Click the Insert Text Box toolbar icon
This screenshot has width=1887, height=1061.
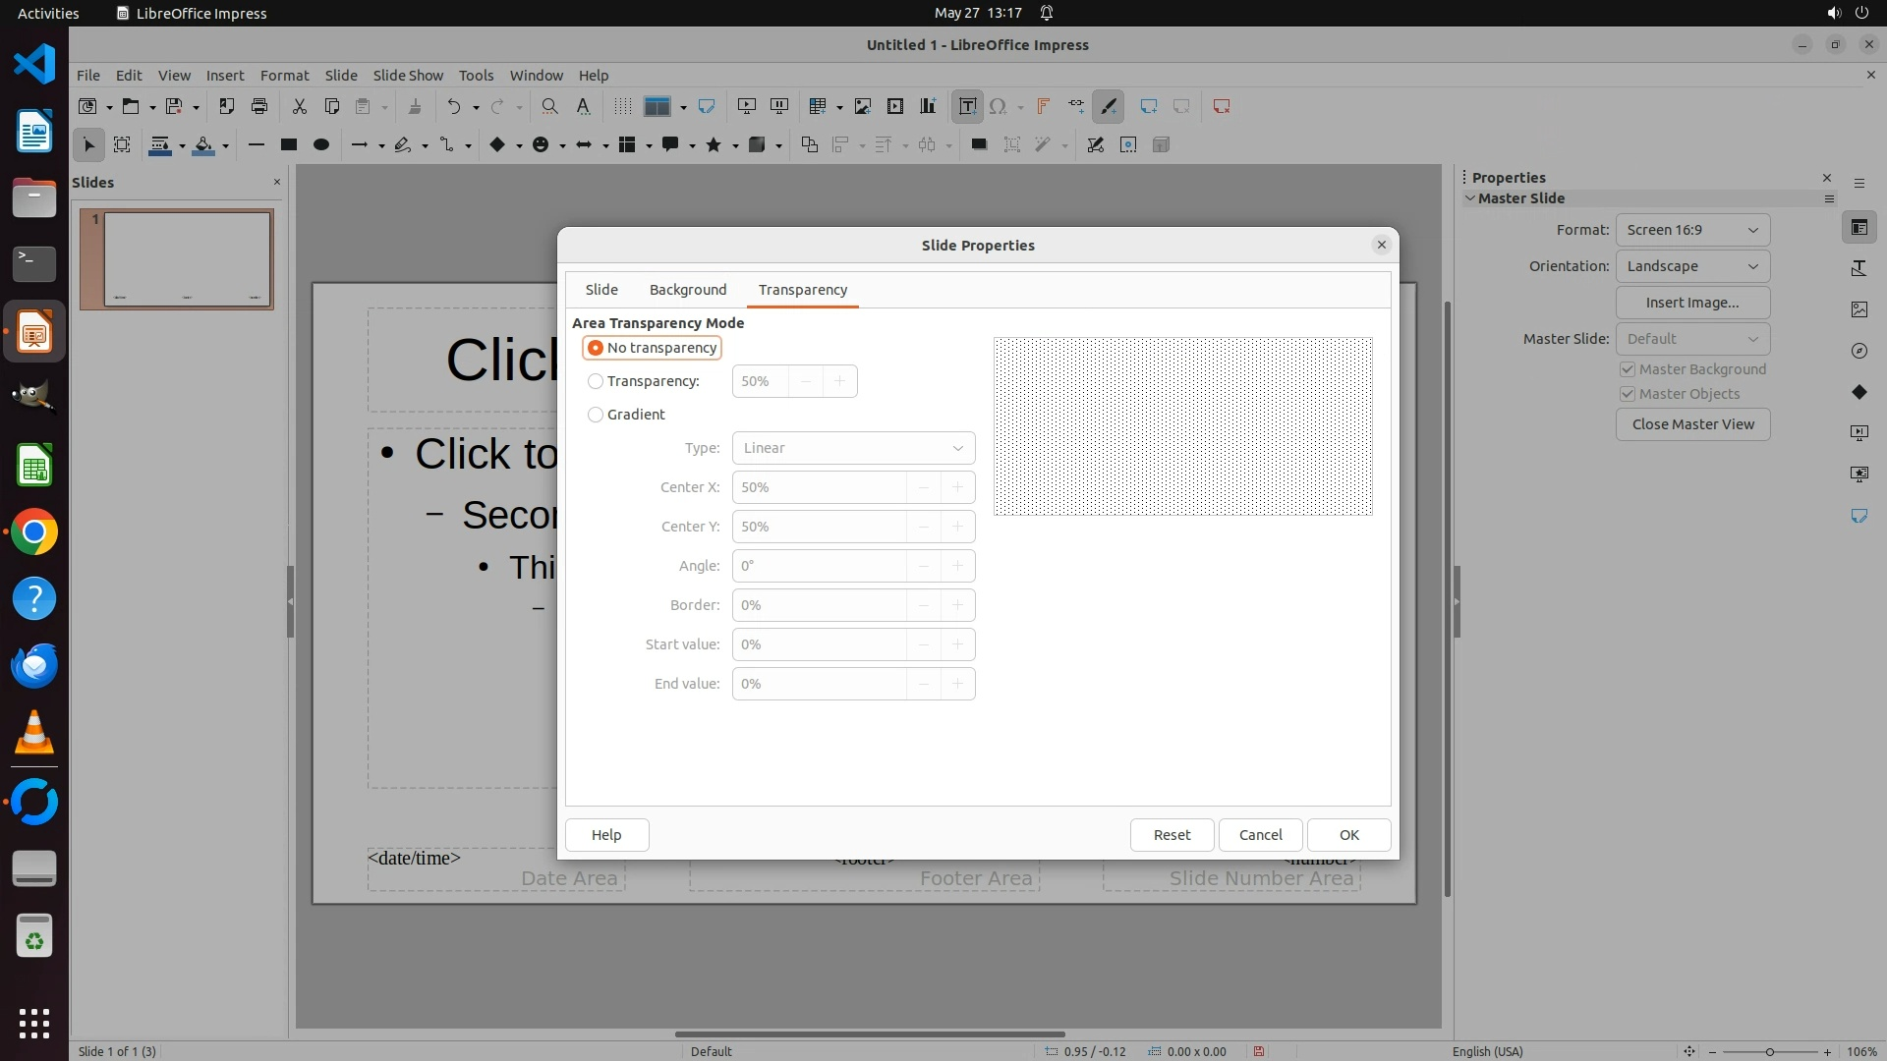(967, 106)
